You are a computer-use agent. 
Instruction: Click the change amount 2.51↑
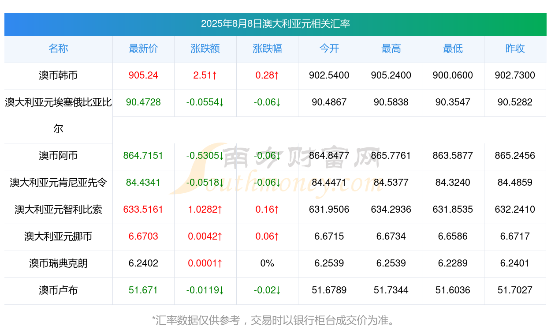[205, 75]
